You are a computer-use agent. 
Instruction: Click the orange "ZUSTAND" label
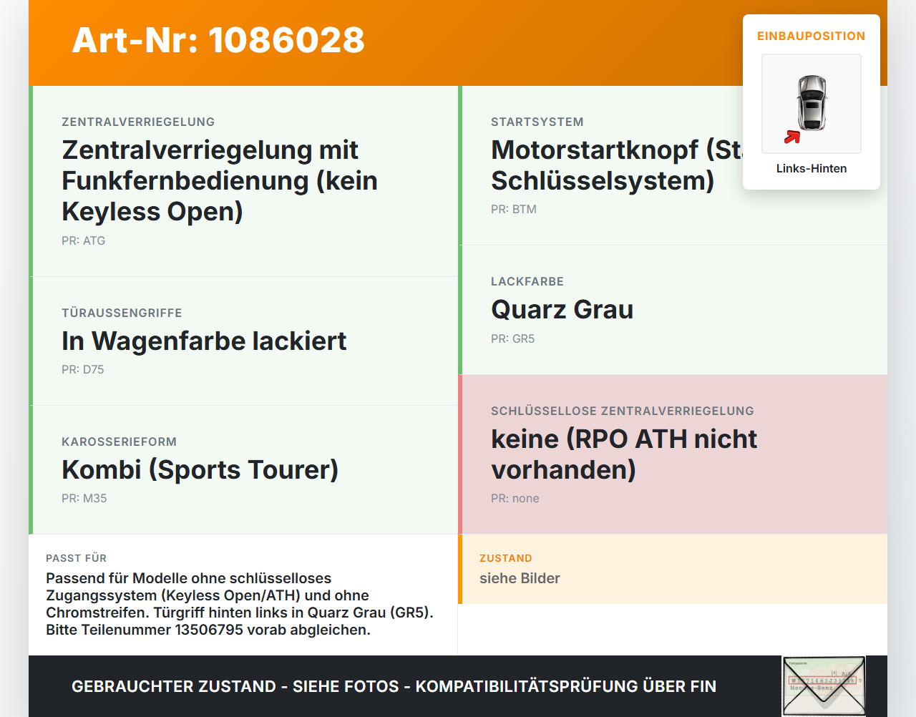506,558
